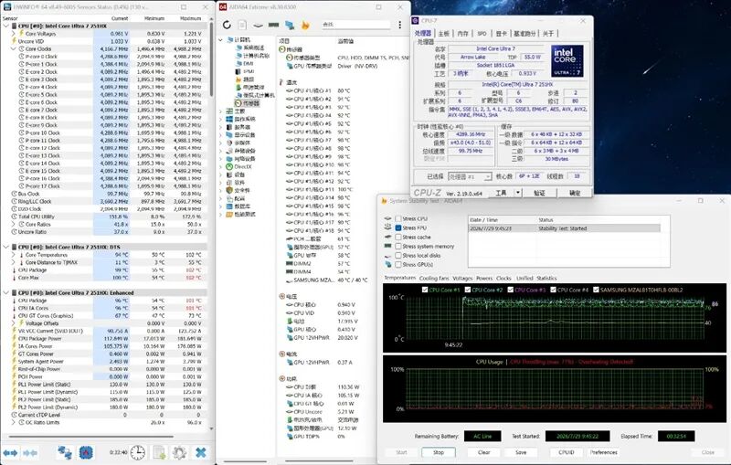Open Preferences in stability test window

[603, 452]
